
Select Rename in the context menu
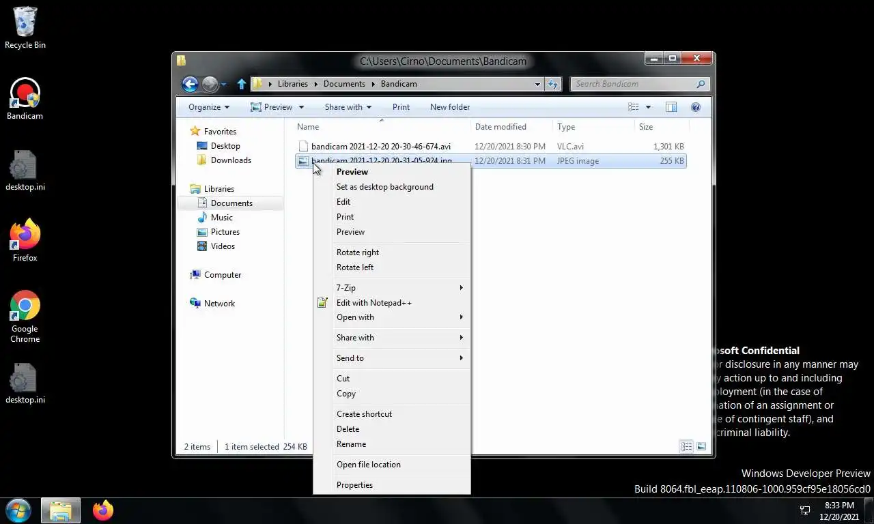(392, 444)
